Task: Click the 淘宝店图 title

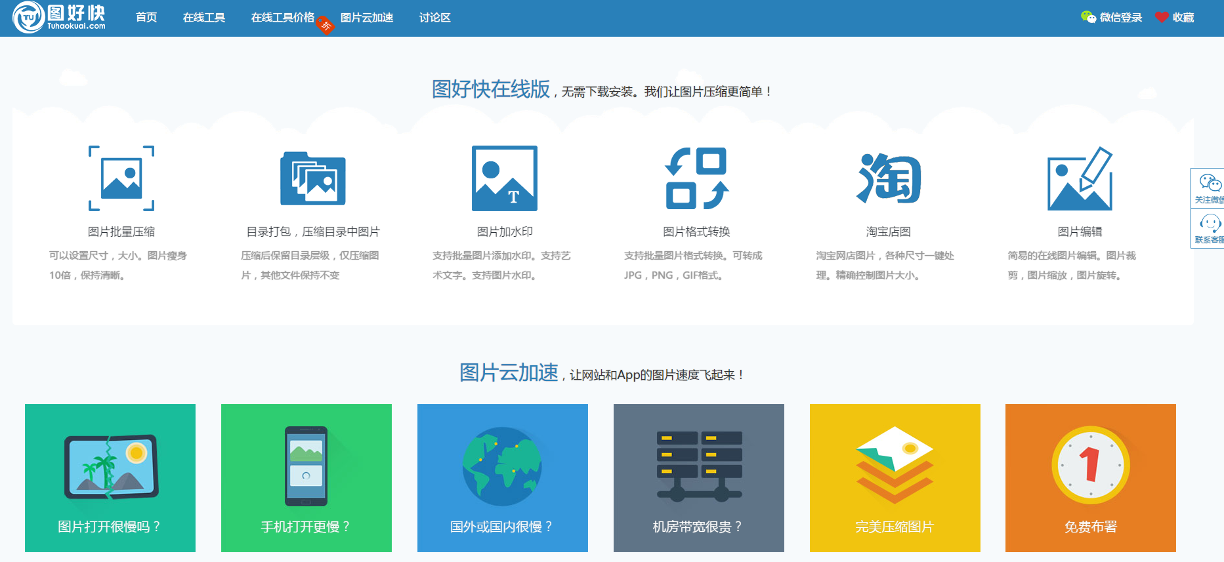Action: tap(889, 231)
